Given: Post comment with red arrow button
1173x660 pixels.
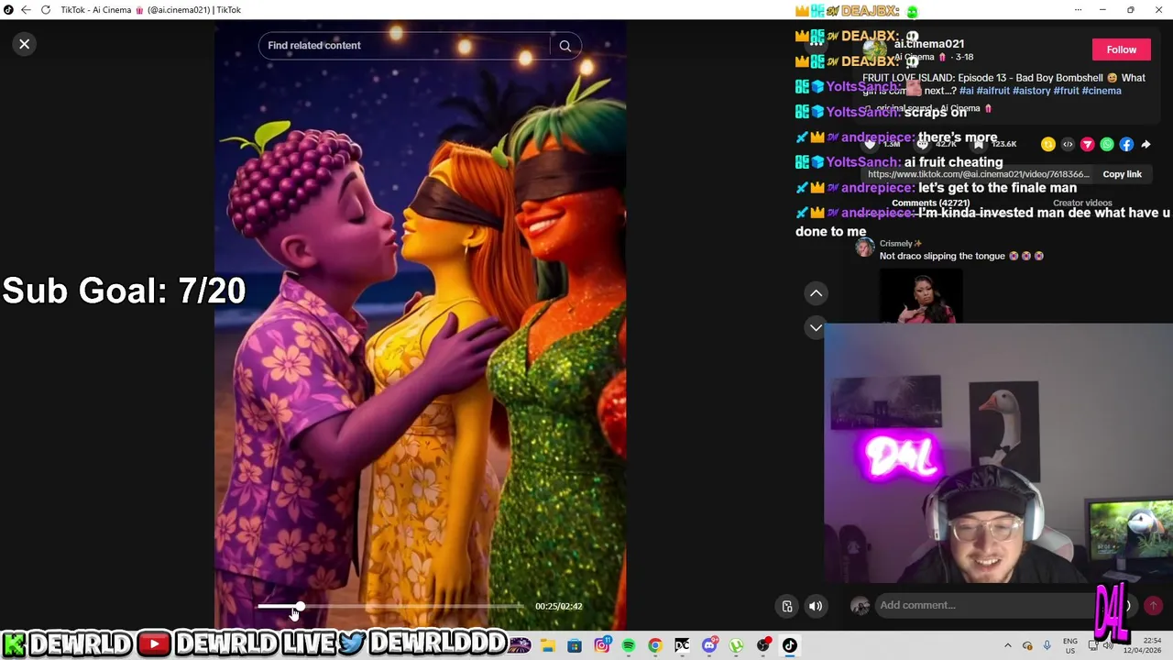Looking at the screenshot, I should [1153, 605].
